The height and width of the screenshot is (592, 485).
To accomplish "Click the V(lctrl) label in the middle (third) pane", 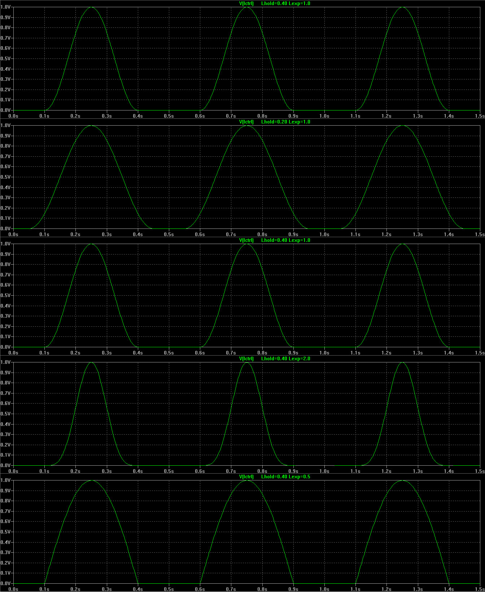I will (246, 240).
